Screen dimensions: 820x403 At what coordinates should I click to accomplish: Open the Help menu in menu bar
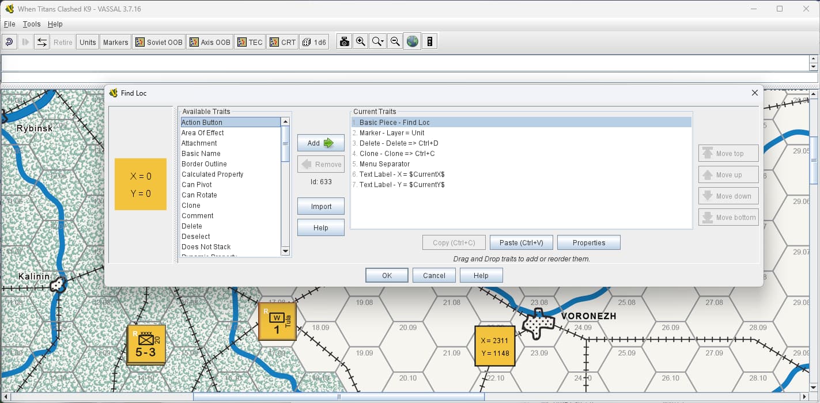55,24
